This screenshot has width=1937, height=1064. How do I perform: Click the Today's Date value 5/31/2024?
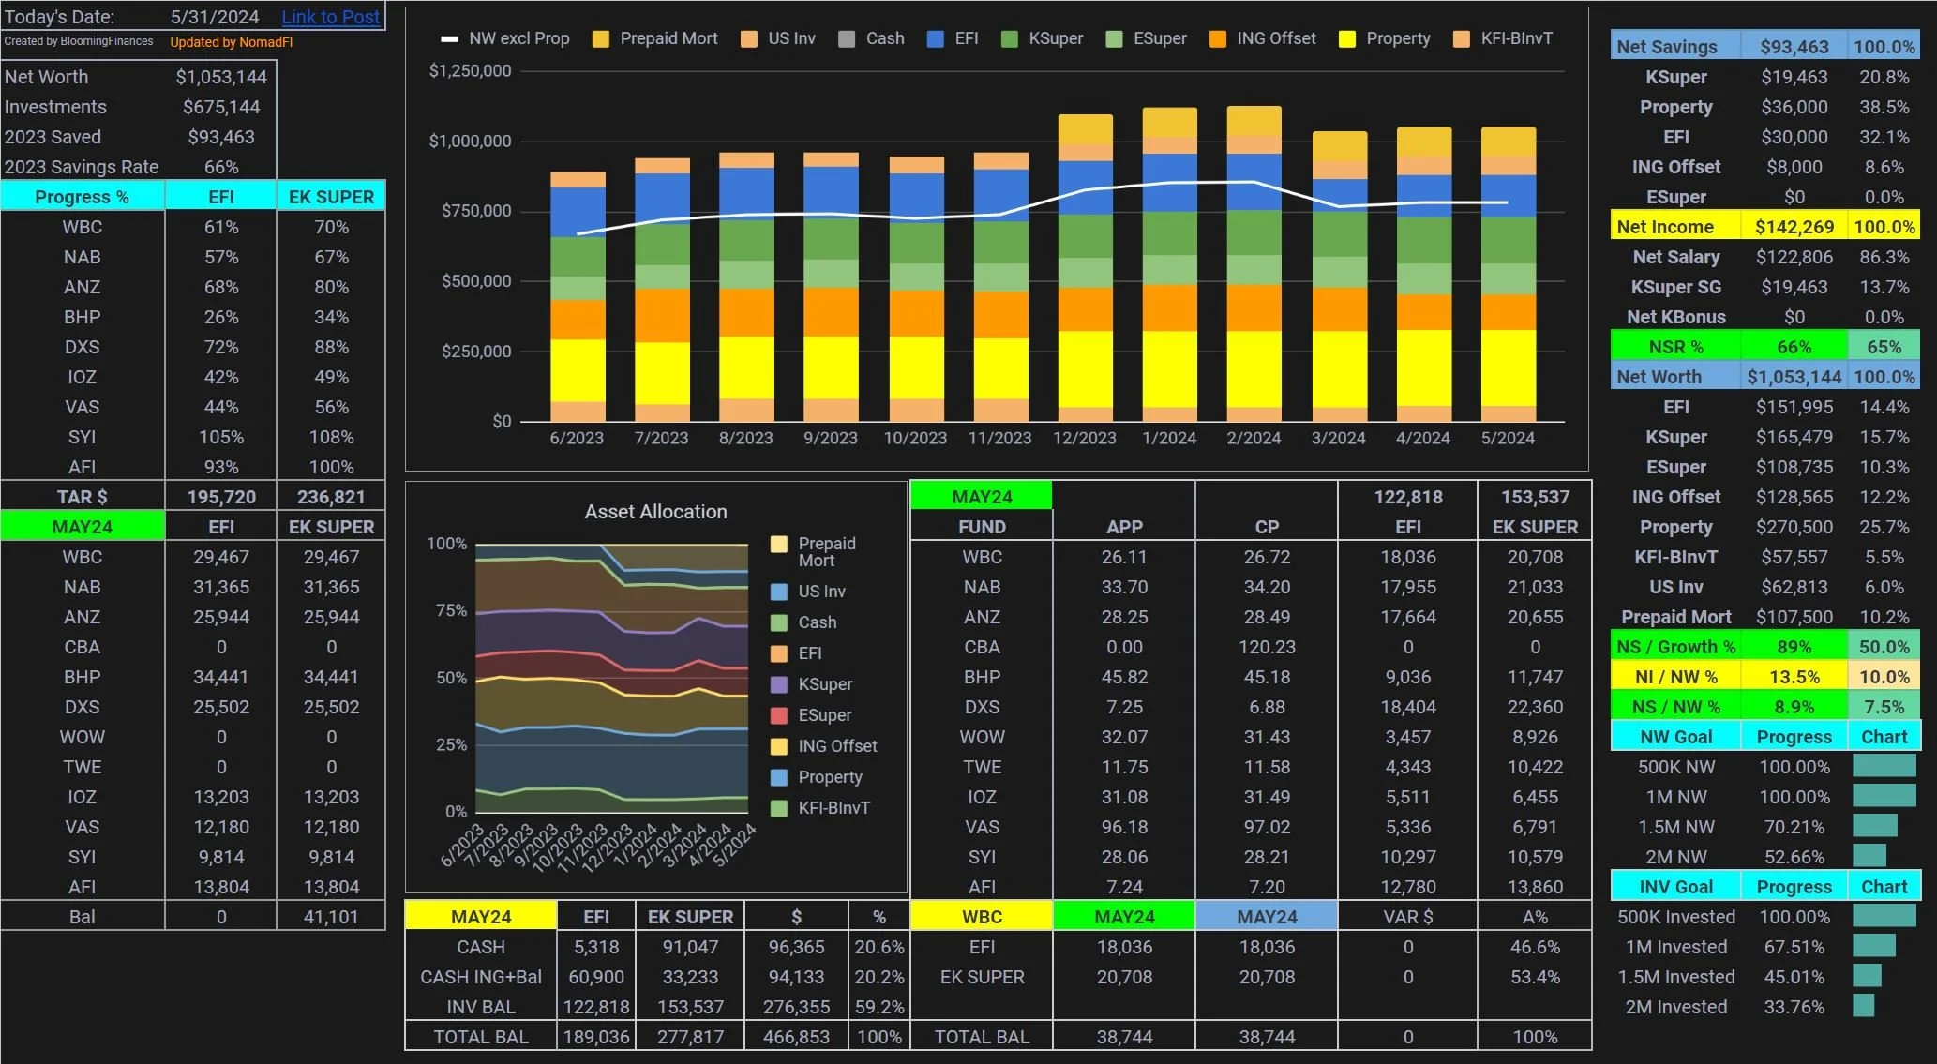(215, 16)
